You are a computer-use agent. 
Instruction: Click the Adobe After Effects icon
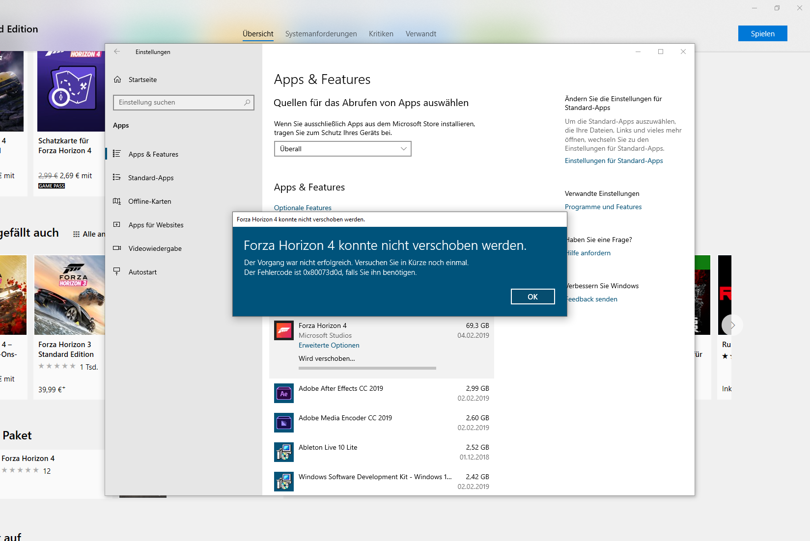(x=284, y=393)
